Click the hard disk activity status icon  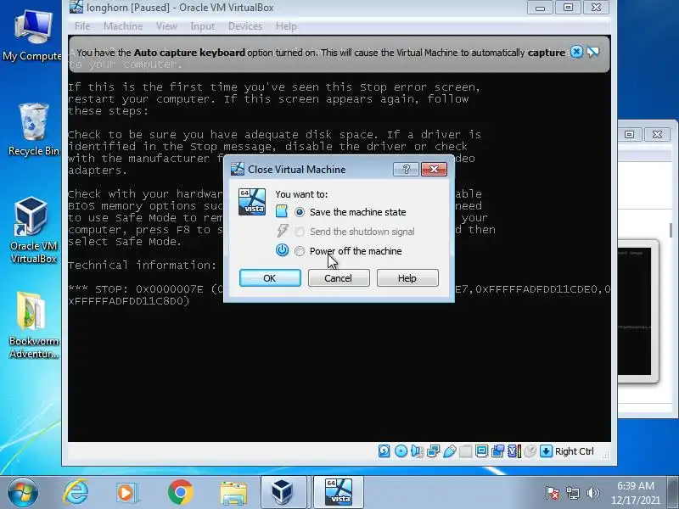(x=384, y=451)
